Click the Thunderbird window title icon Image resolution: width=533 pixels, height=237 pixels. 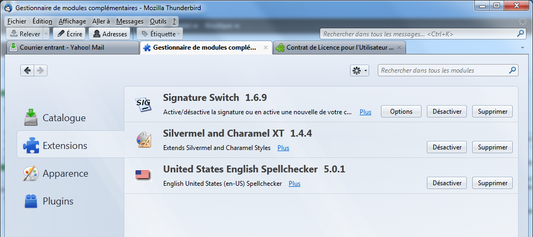click(x=8, y=7)
